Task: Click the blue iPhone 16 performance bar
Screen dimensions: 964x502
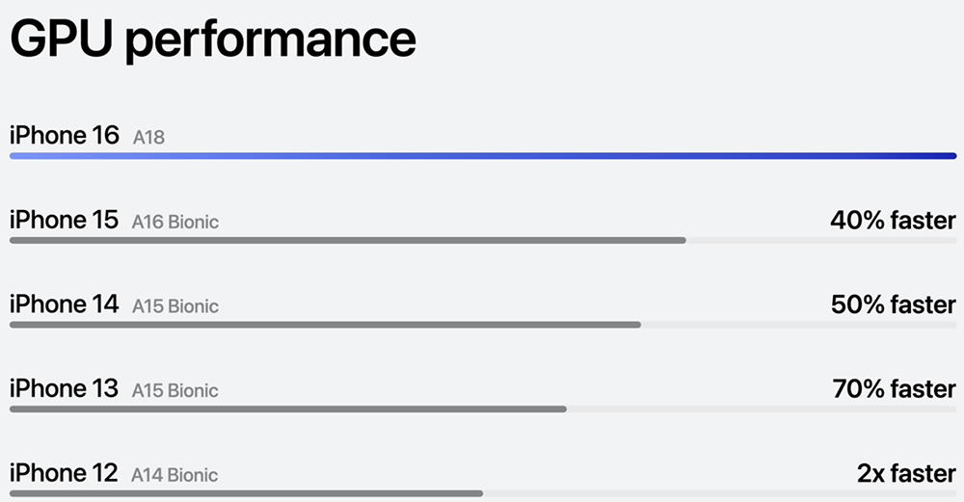Action: 482,155
